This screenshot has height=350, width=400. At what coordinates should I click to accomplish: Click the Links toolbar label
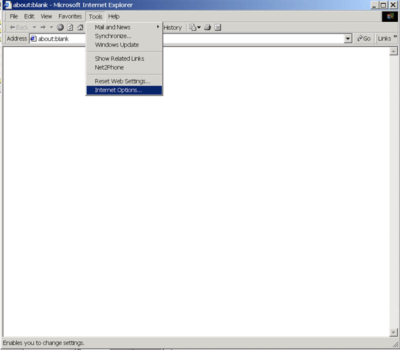coord(384,38)
